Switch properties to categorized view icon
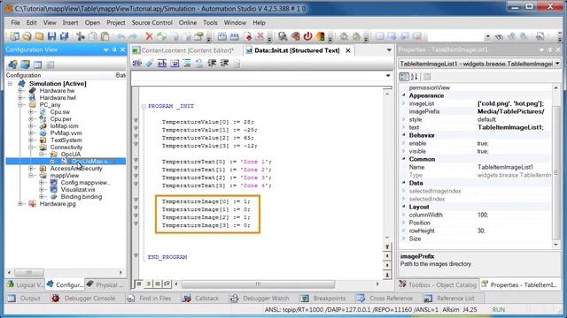 pyautogui.click(x=404, y=77)
